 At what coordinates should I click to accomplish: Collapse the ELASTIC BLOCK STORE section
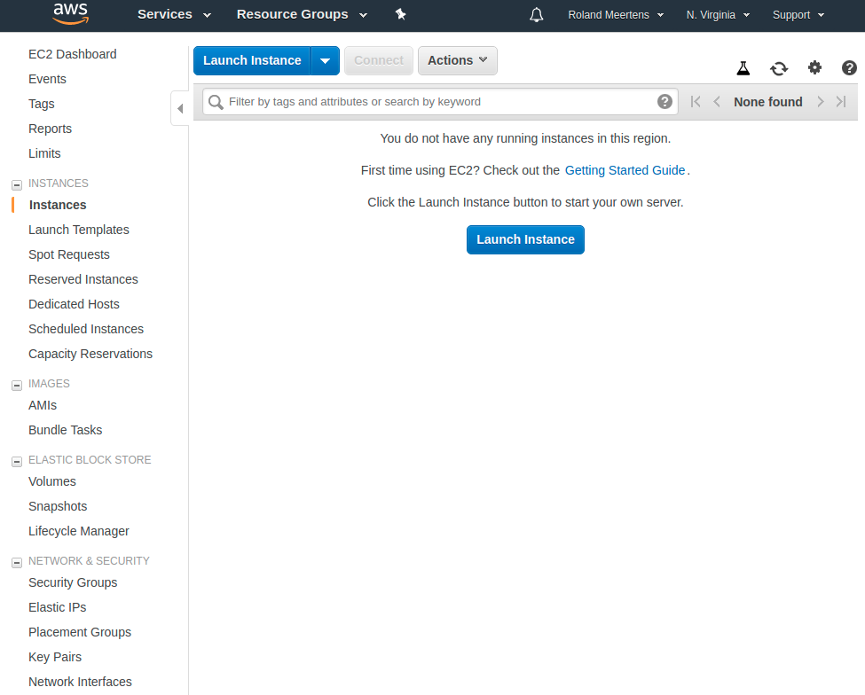click(16, 461)
